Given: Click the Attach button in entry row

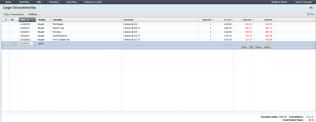Looking at the screenshot, I should tap(267, 47).
